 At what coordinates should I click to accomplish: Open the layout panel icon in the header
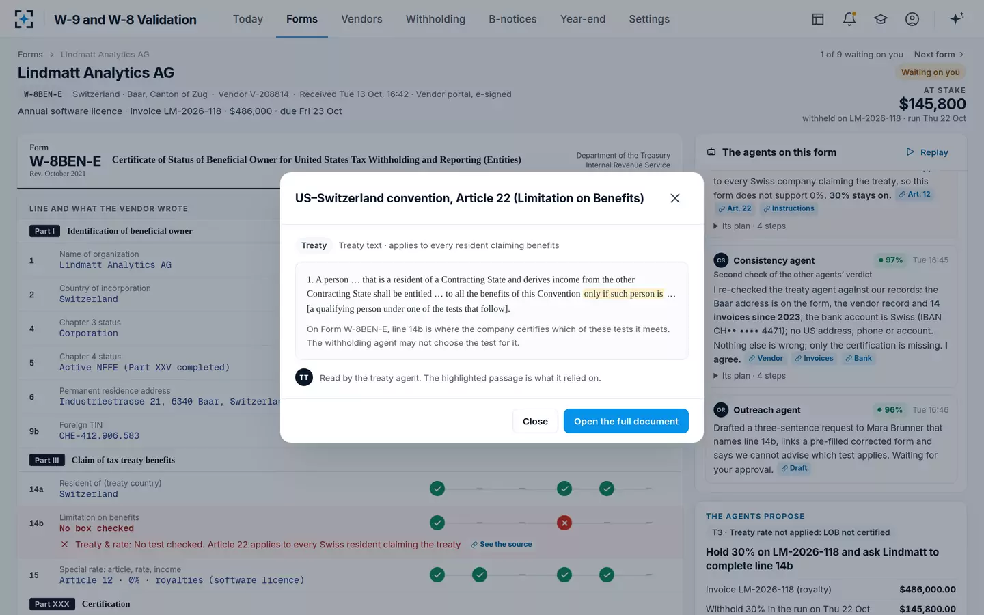pyautogui.click(x=818, y=19)
